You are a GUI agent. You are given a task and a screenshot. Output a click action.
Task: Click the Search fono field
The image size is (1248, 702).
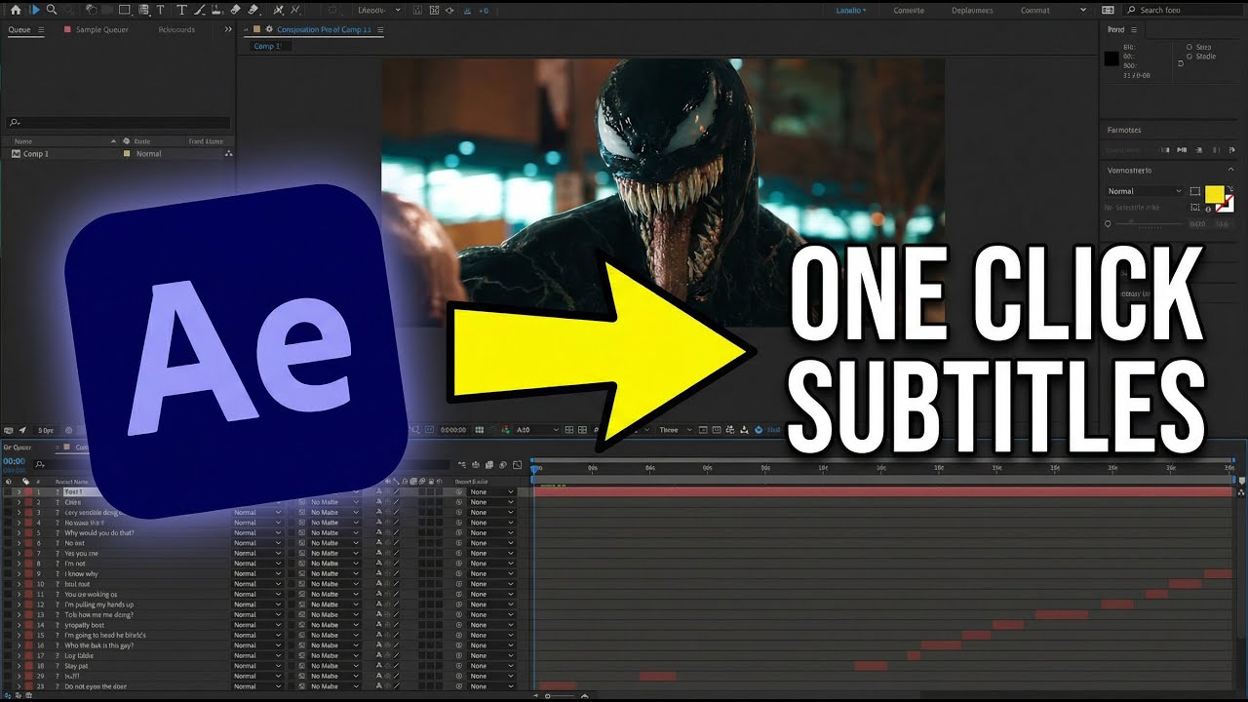1184,10
